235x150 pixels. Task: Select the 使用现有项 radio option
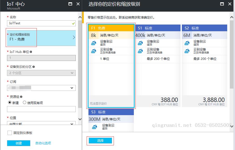point(24,102)
